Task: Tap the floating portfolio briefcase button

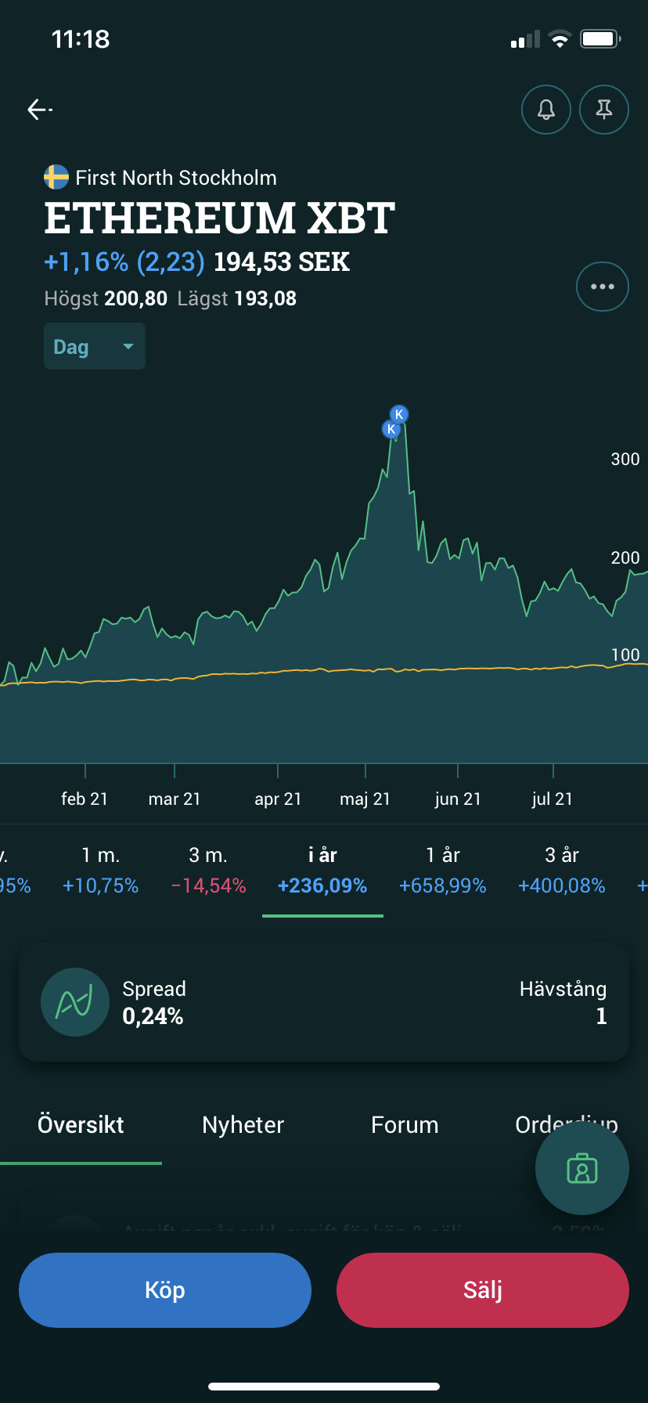Action: [x=582, y=1168]
